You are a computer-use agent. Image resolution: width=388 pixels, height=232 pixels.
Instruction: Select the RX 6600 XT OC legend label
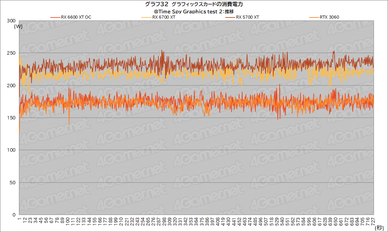click(76, 17)
